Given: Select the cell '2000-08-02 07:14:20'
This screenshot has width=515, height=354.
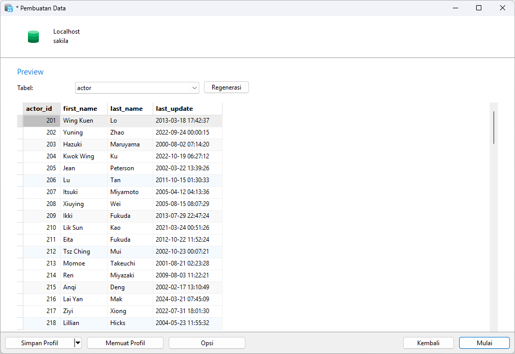Looking at the screenshot, I should (x=187, y=144).
